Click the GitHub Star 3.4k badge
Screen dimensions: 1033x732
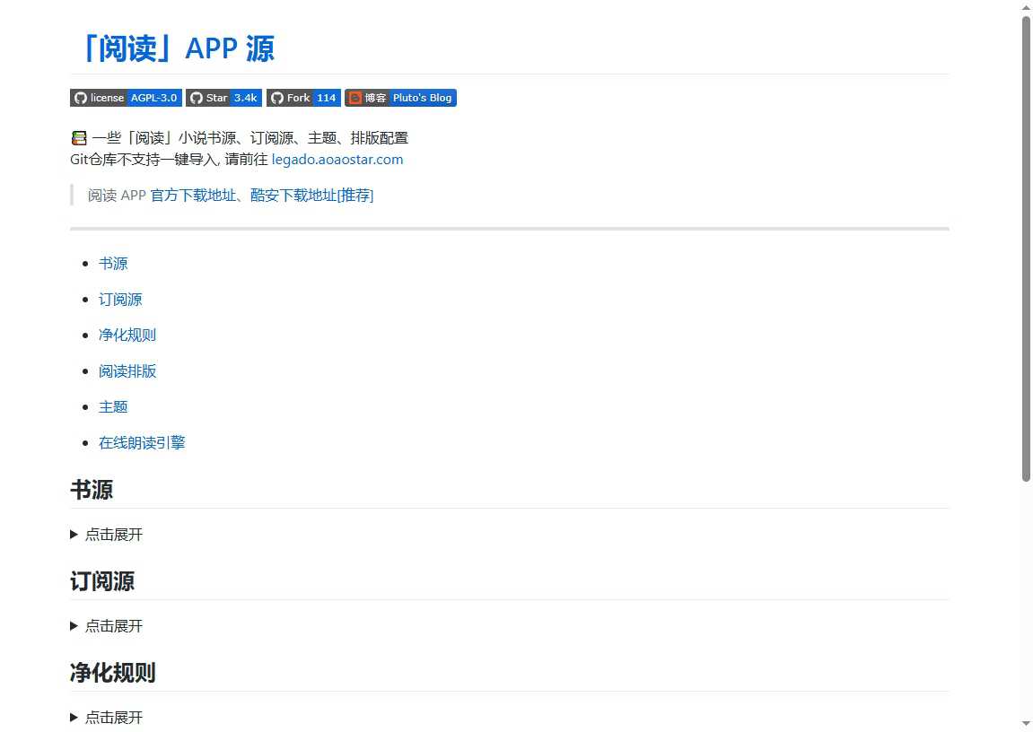(223, 98)
